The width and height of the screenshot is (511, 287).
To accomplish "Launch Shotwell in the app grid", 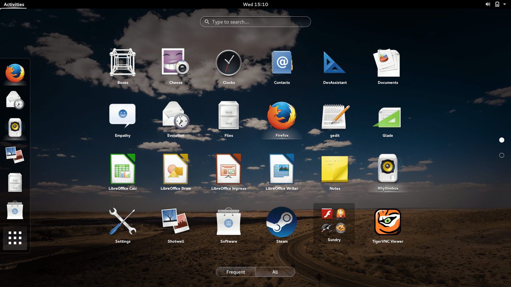I will [176, 225].
